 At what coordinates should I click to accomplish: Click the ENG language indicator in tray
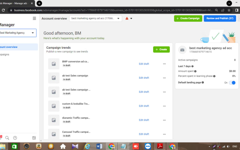coord(235,146)
